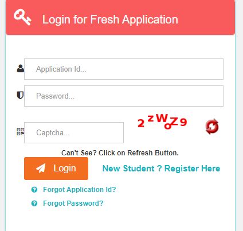Click the orange Login button
243x231 pixels.
pos(56,169)
